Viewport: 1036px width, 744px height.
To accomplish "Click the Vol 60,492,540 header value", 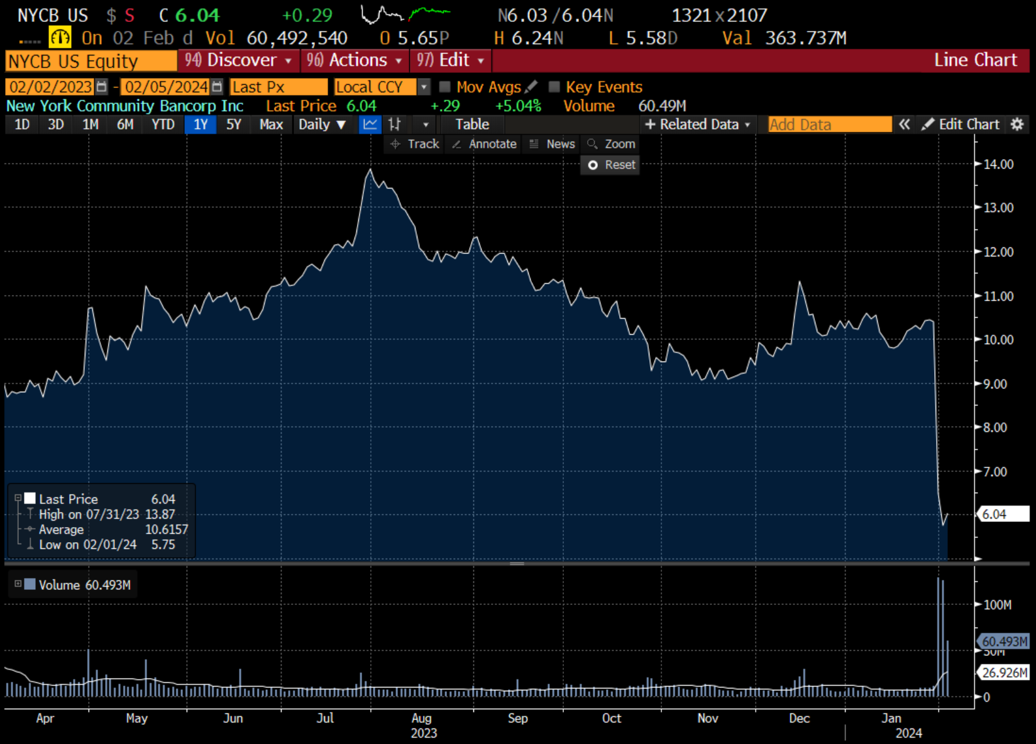I will click(x=277, y=38).
